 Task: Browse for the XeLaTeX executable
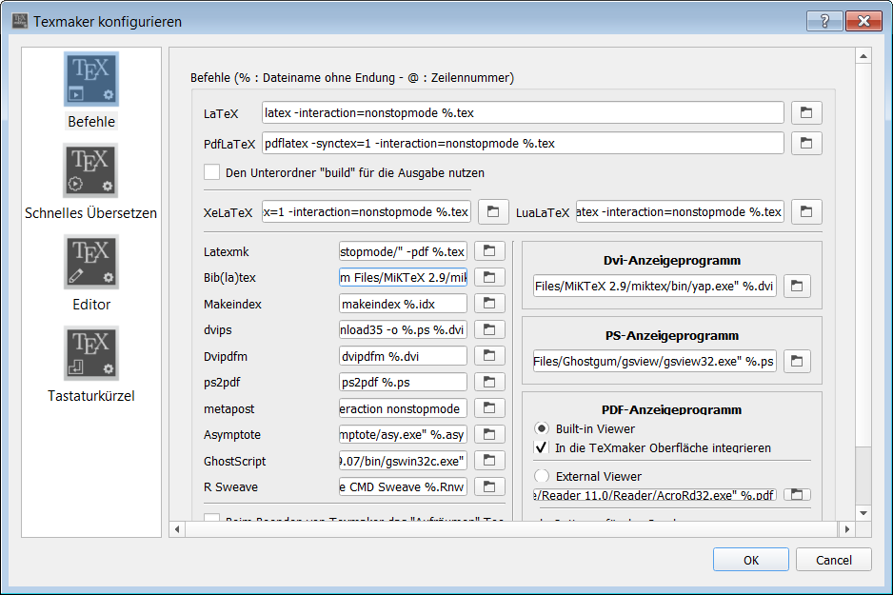(x=493, y=211)
